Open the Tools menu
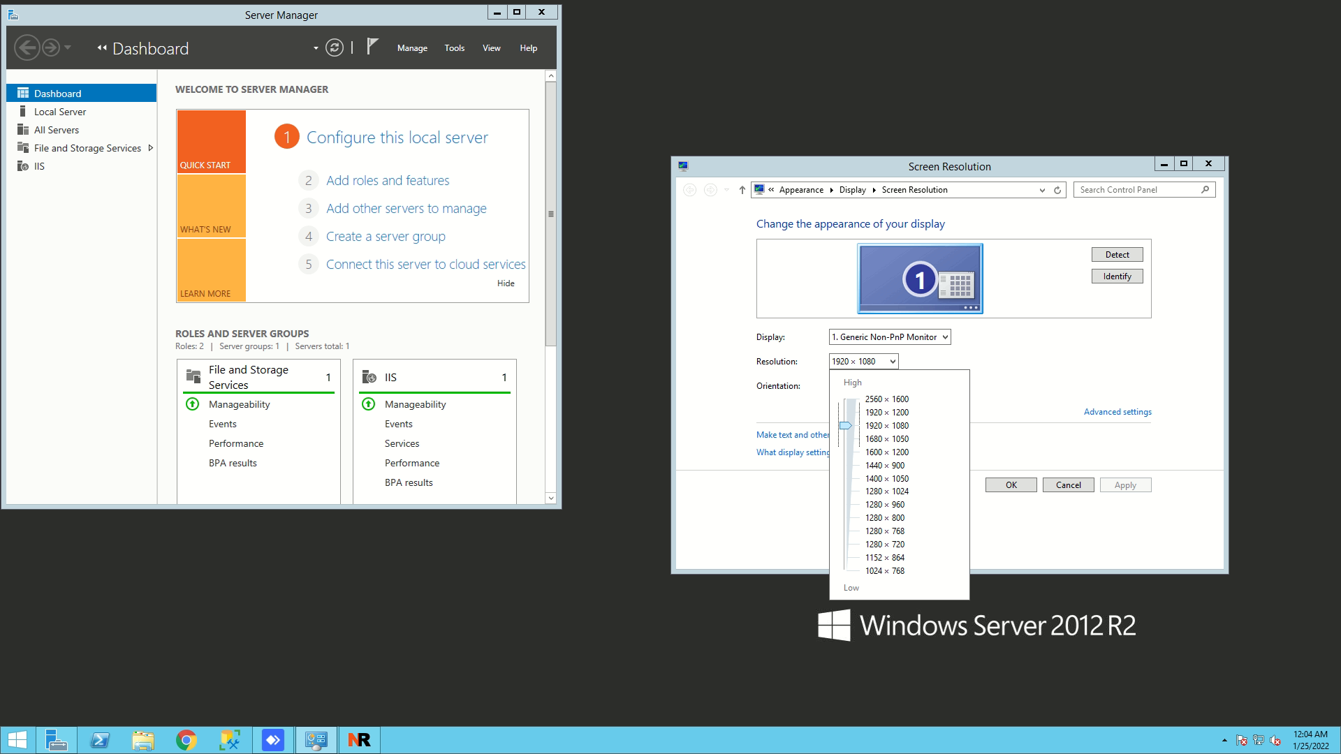This screenshot has width=1341, height=754. (x=454, y=48)
